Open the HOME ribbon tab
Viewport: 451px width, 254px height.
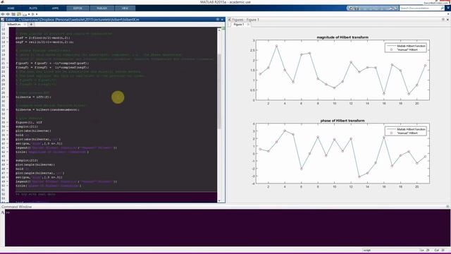[11, 8]
